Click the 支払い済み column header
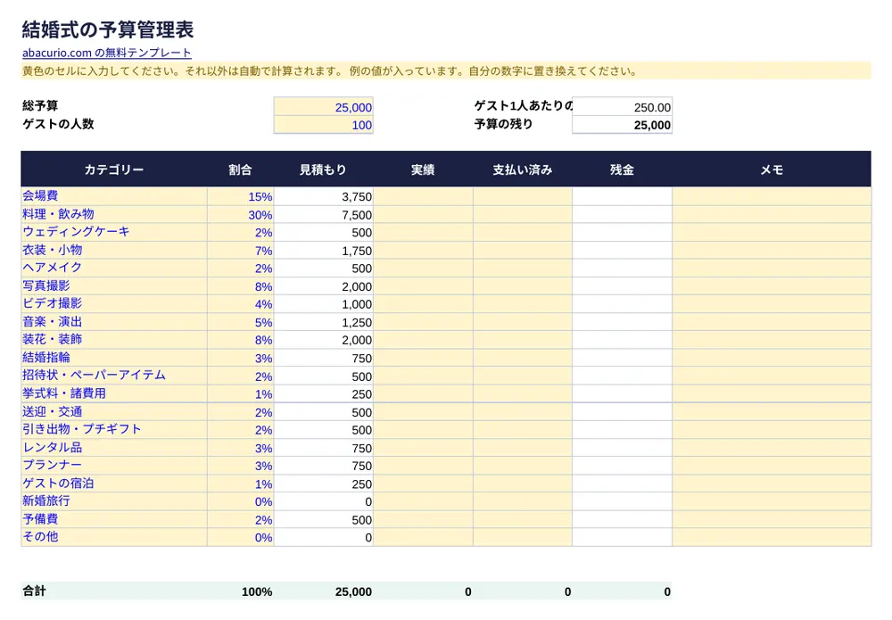The width and height of the screenshot is (892, 620). click(522, 169)
